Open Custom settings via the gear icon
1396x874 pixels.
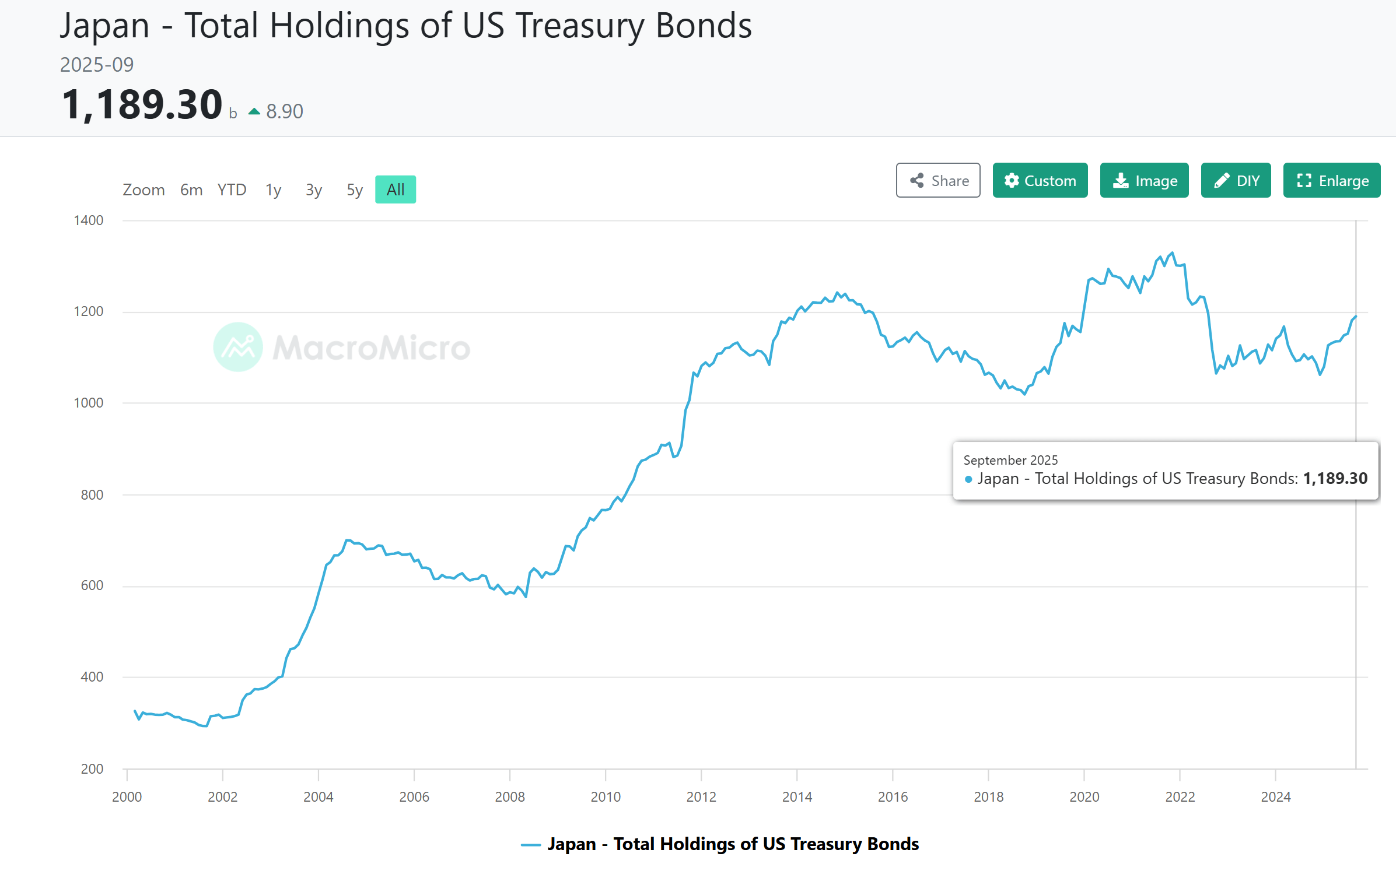[x=1012, y=181]
